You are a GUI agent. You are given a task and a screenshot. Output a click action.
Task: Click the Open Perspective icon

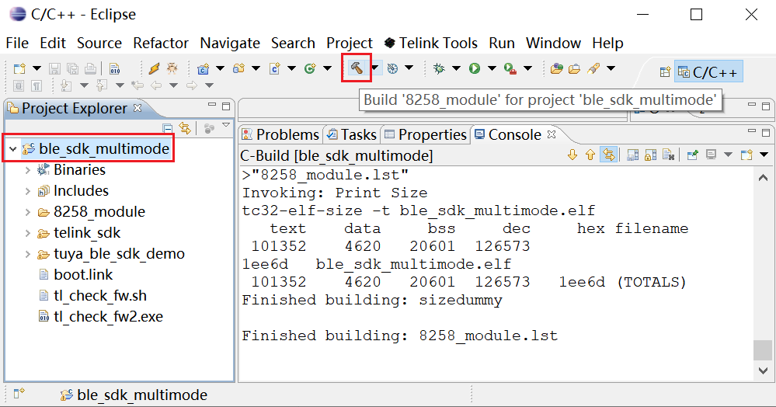point(665,72)
